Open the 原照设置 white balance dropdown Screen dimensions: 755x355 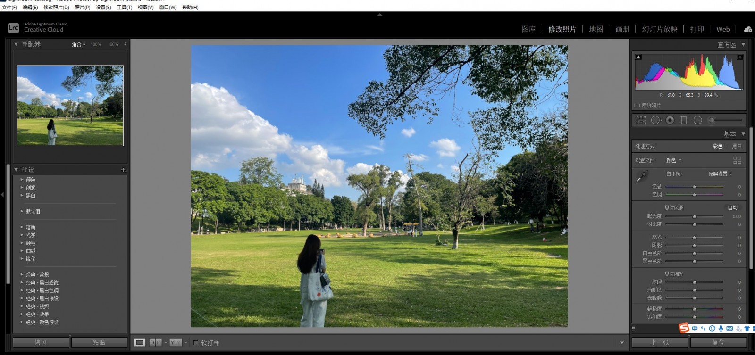(720, 174)
